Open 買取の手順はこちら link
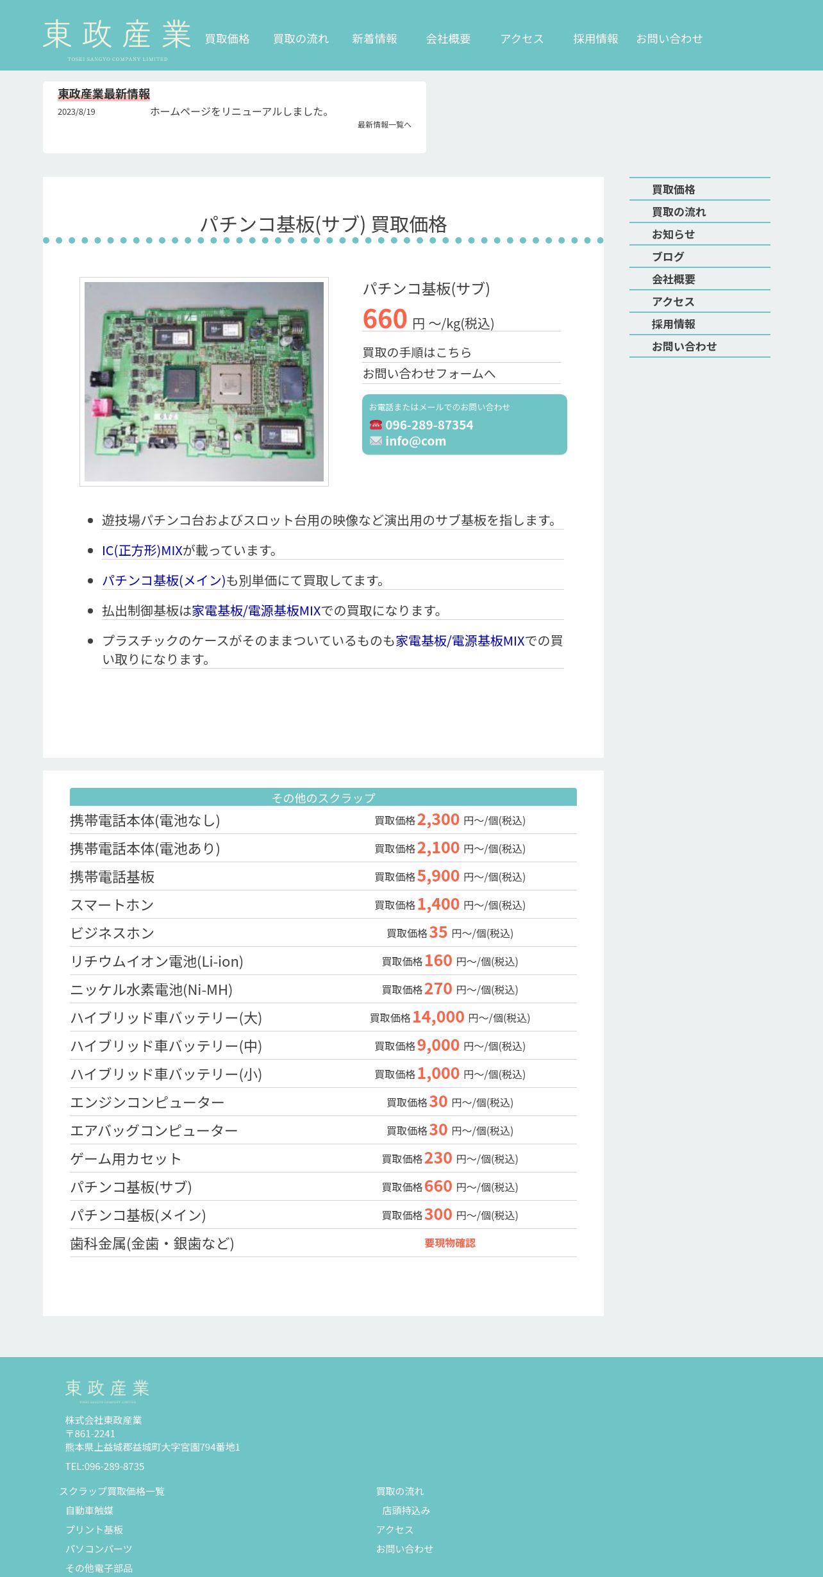823x1577 pixels. 417,353
